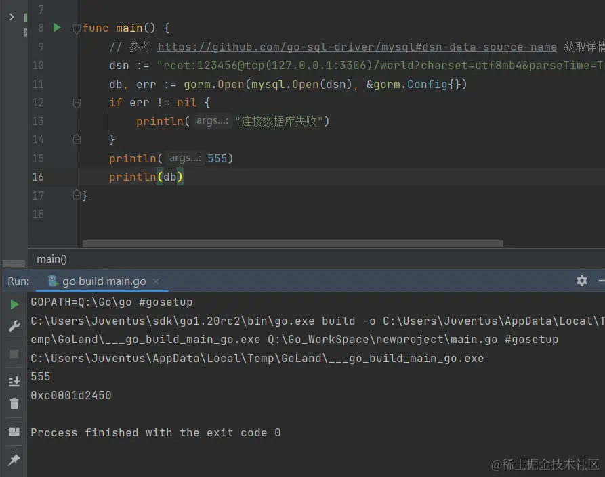Screen dimensions: 605x477
Task: Click the 0xc0001d2450 console output line
Action: click(x=71, y=395)
